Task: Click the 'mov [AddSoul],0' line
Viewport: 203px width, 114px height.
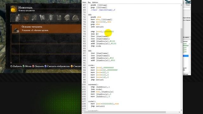Action: coord(100,97)
